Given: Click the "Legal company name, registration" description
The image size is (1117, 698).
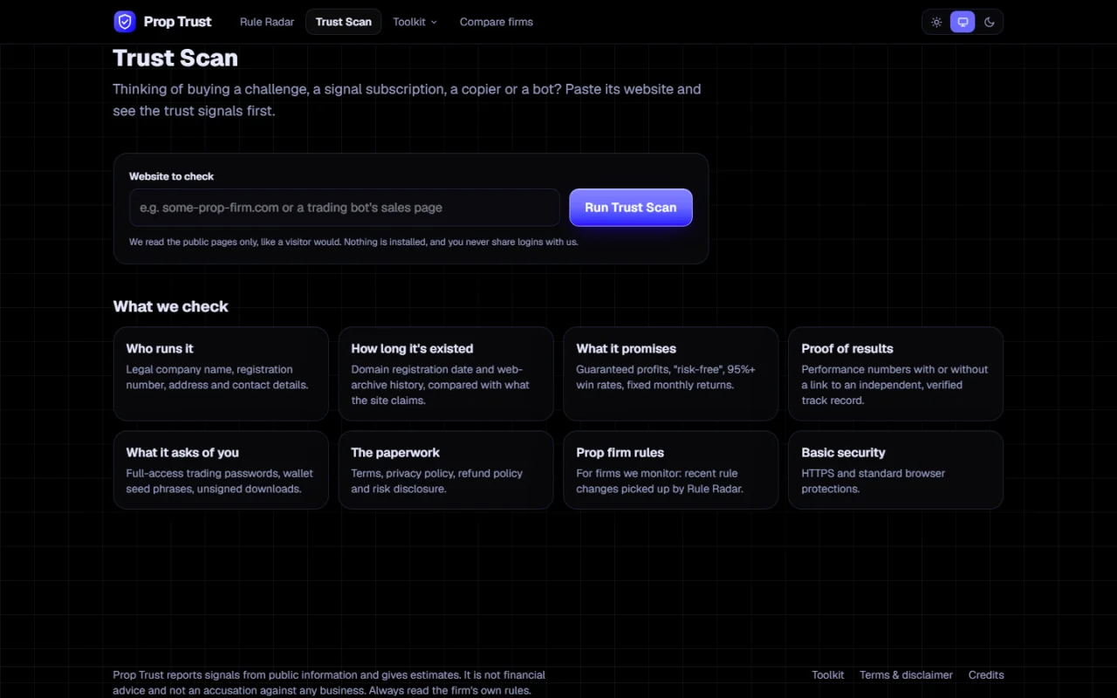Looking at the screenshot, I should point(217,377).
